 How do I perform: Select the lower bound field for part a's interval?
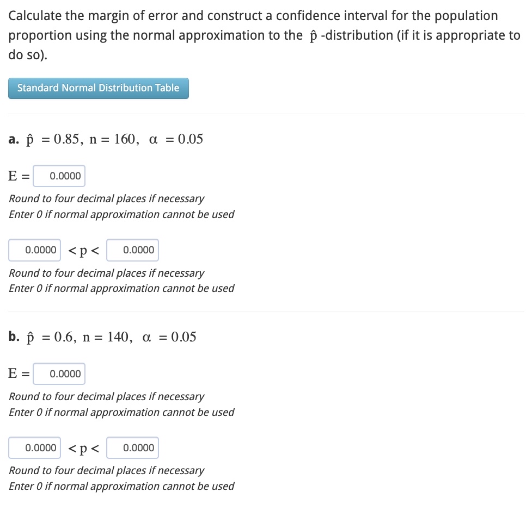click(x=34, y=250)
